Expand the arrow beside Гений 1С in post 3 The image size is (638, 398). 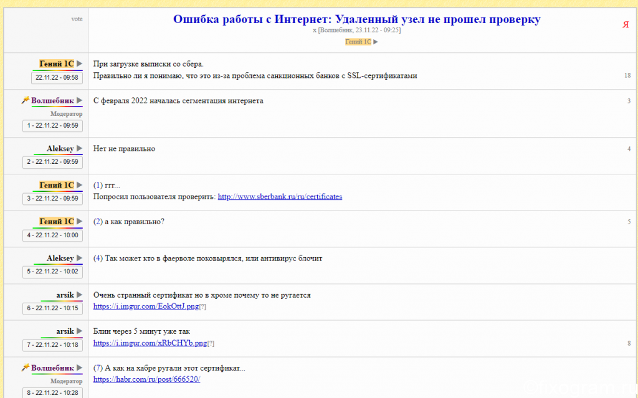[x=79, y=185]
